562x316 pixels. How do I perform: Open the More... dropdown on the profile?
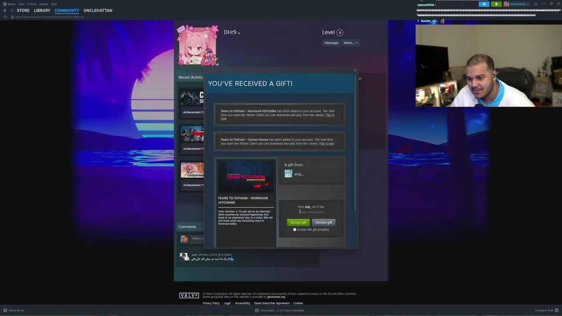tap(350, 43)
